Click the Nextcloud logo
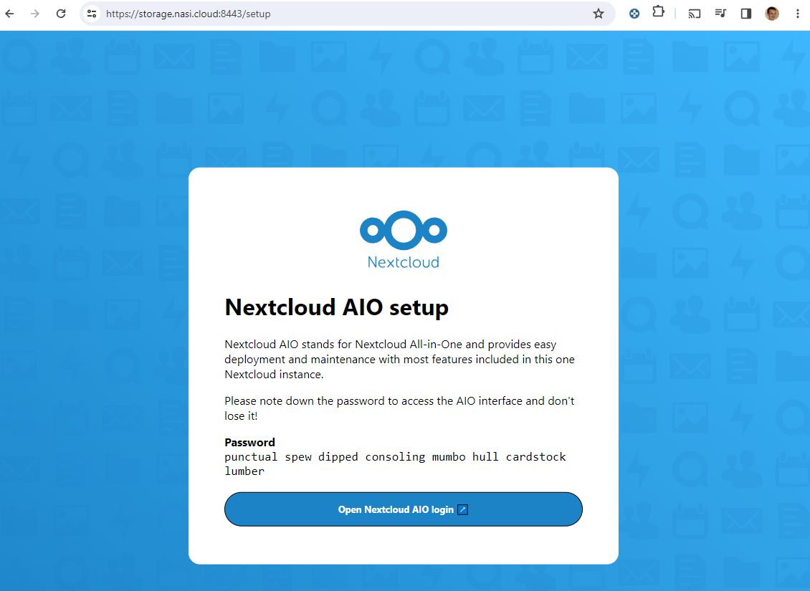This screenshot has width=810, height=591. 404,239
